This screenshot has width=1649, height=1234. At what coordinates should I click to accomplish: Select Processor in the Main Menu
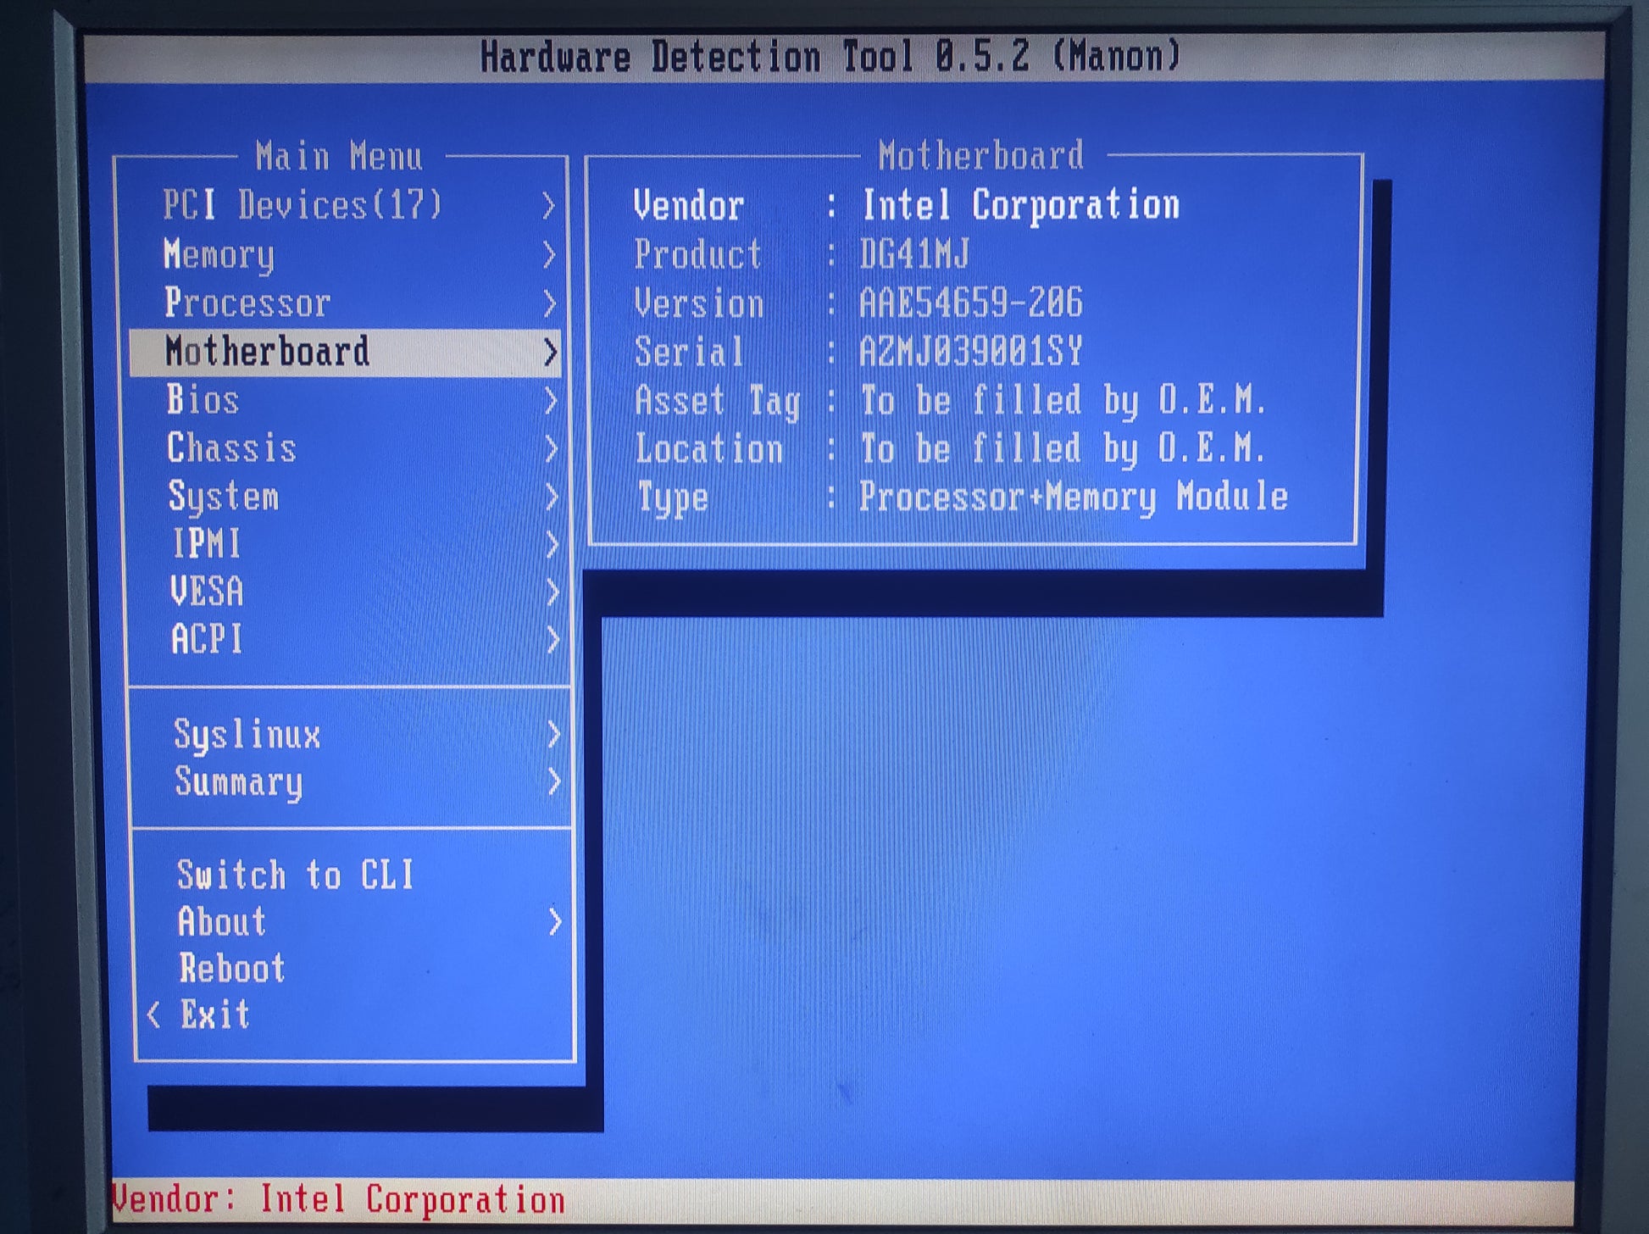click(247, 303)
